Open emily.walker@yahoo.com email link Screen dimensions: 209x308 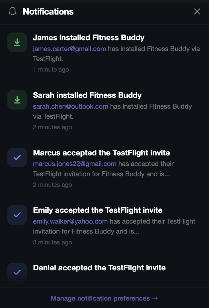pyautogui.click(x=70, y=221)
